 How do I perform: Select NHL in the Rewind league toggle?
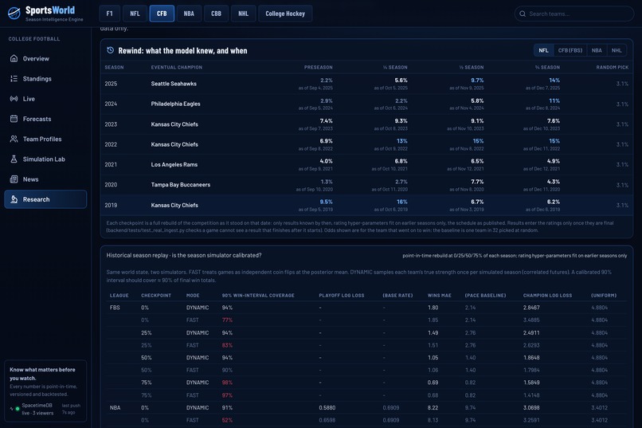(617, 50)
